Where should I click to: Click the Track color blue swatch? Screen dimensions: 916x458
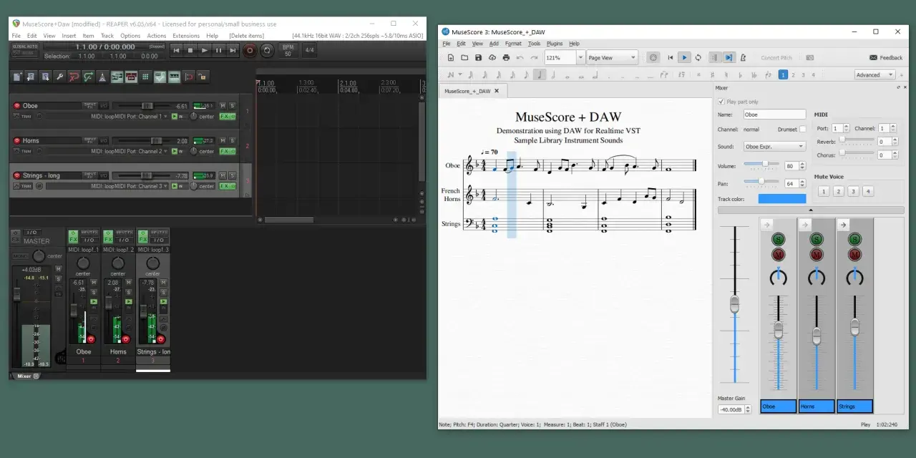click(781, 199)
